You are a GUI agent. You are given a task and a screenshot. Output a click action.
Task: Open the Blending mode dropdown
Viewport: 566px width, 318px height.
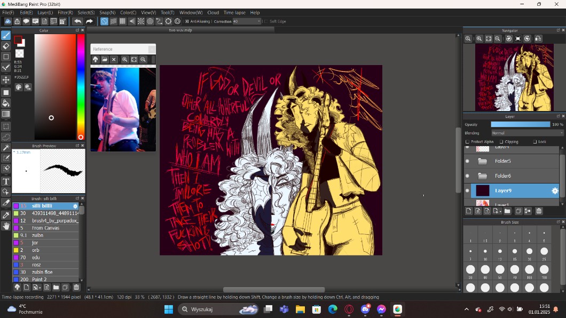526,133
